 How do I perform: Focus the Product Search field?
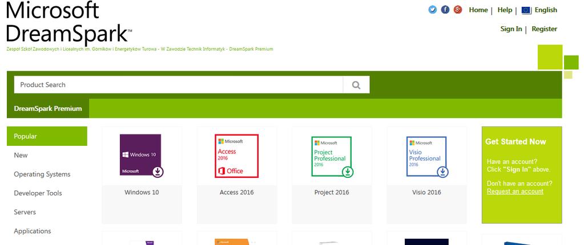pyautogui.click(x=179, y=85)
